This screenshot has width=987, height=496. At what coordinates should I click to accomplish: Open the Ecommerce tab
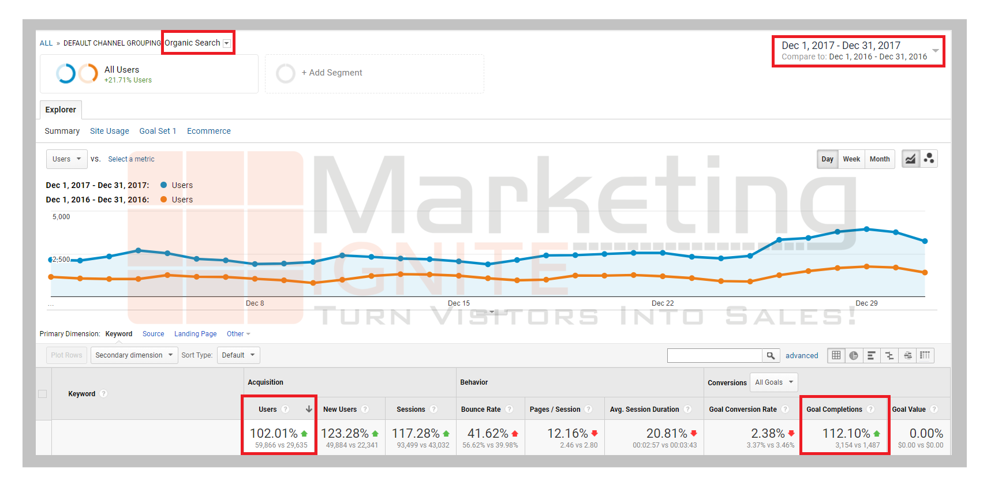pos(208,131)
